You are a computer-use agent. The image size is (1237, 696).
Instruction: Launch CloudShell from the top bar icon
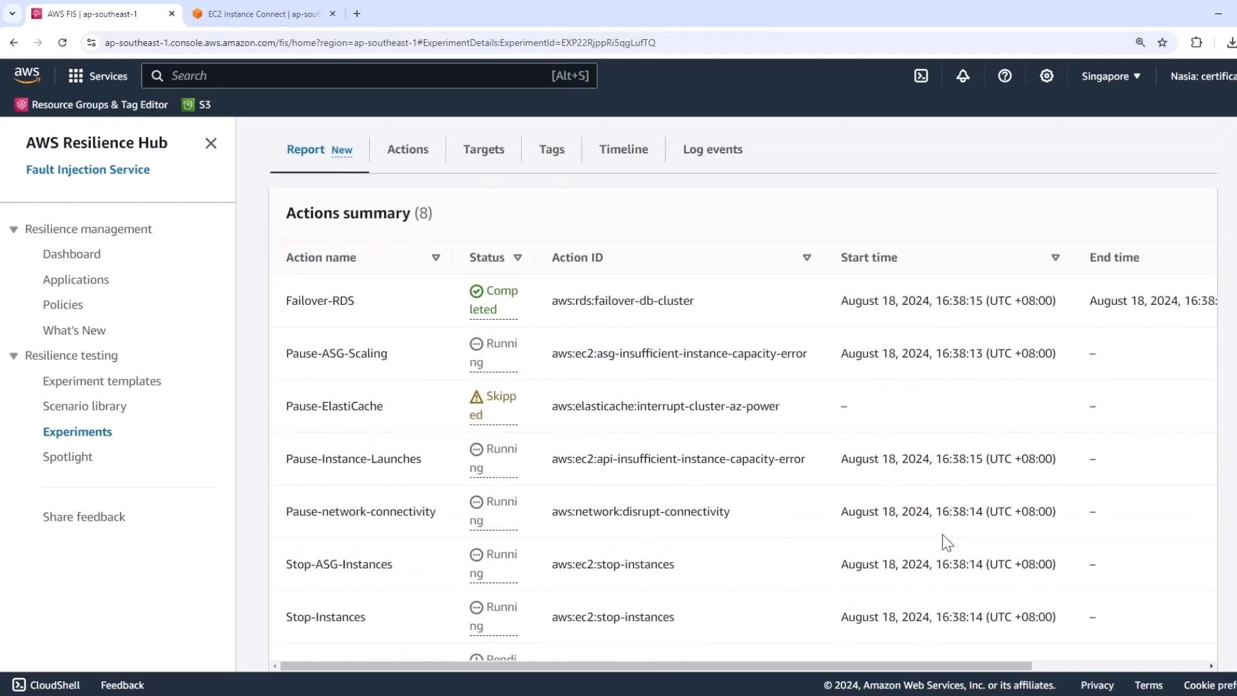coord(921,76)
